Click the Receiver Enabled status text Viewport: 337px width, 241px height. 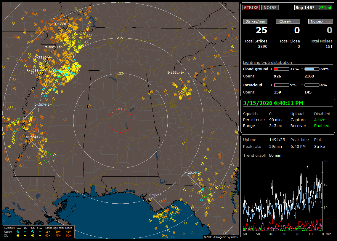[322, 126]
